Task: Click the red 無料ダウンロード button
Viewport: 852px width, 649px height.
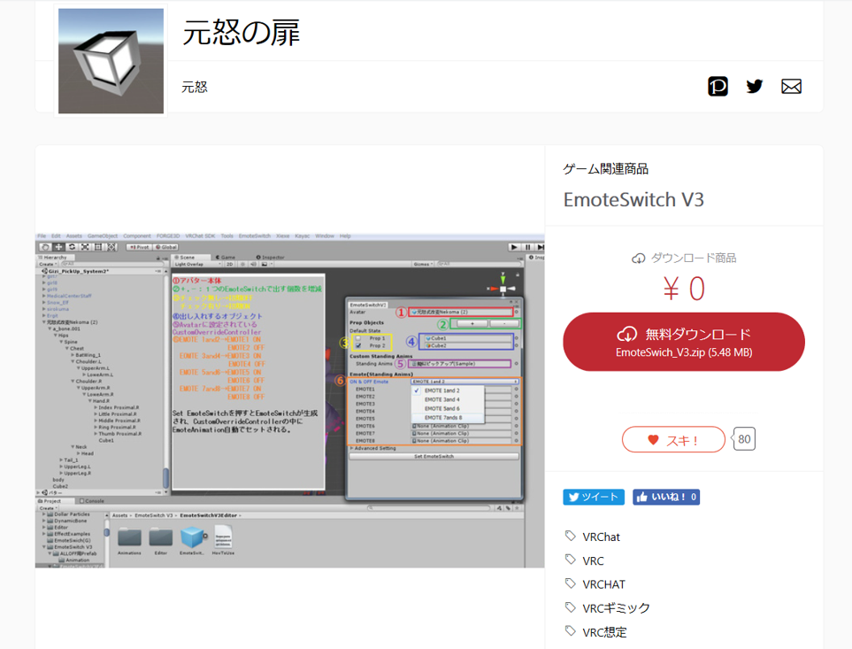Action: pyautogui.click(x=684, y=342)
